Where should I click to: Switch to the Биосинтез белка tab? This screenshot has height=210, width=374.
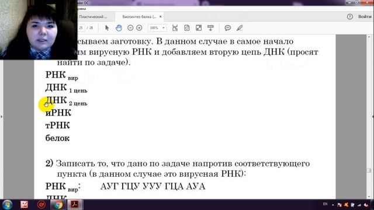pos(139,17)
